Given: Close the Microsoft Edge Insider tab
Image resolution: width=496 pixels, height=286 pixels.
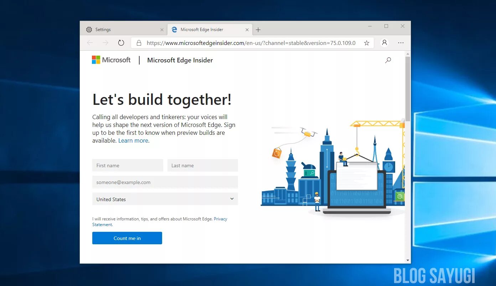Looking at the screenshot, I should pyautogui.click(x=247, y=30).
